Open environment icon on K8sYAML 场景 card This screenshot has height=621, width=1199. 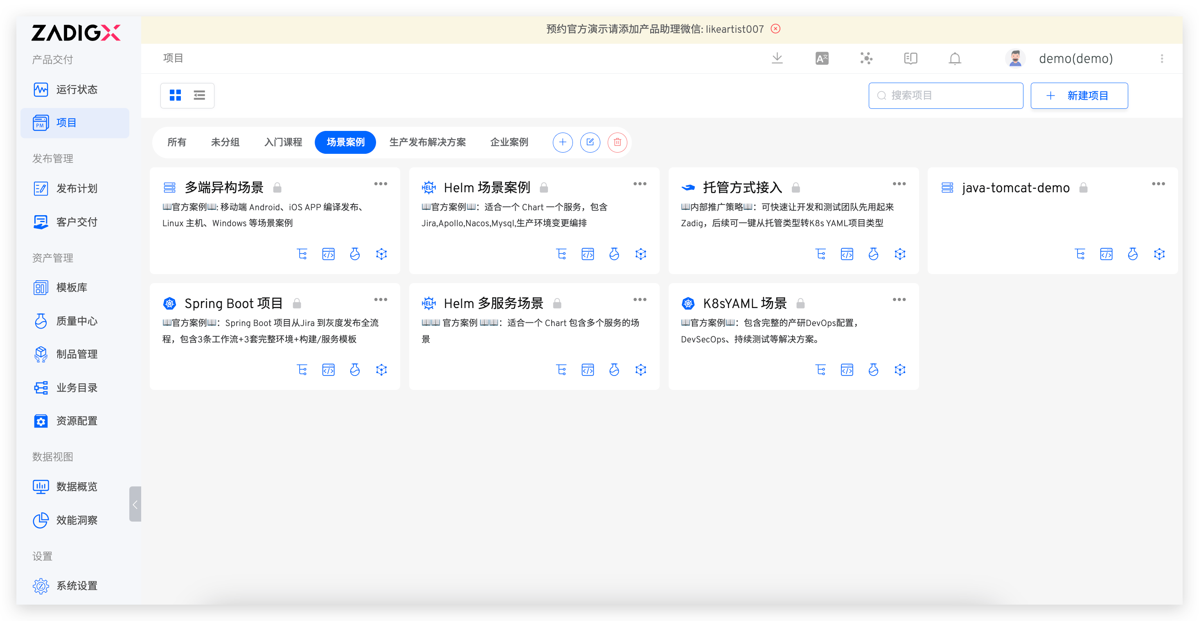pyautogui.click(x=900, y=370)
